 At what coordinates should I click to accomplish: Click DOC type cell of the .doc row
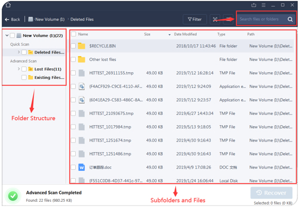click(x=228, y=167)
